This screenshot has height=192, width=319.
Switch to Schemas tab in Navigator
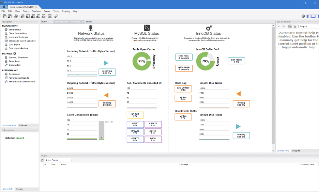click(23, 125)
